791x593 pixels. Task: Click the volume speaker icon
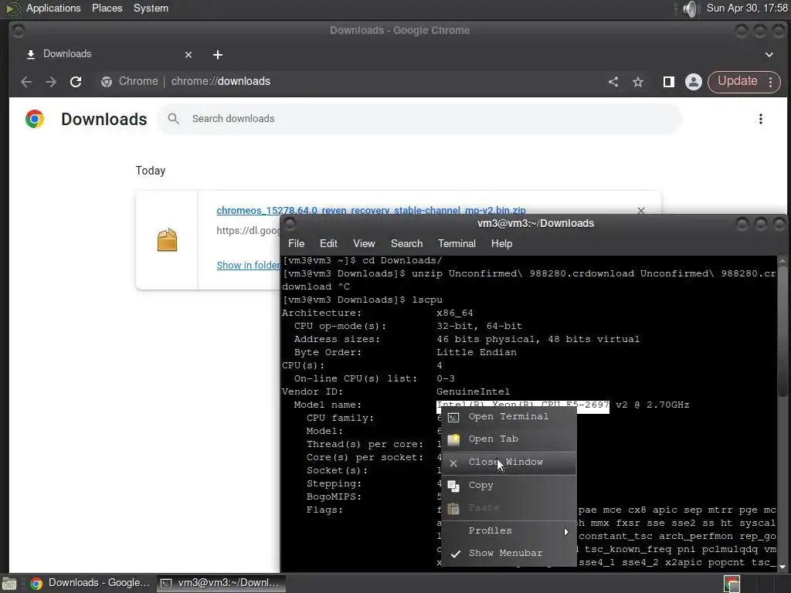tap(690, 8)
